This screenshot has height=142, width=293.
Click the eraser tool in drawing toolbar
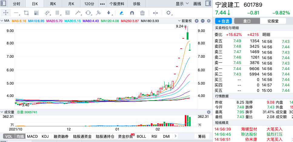[121, 13]
